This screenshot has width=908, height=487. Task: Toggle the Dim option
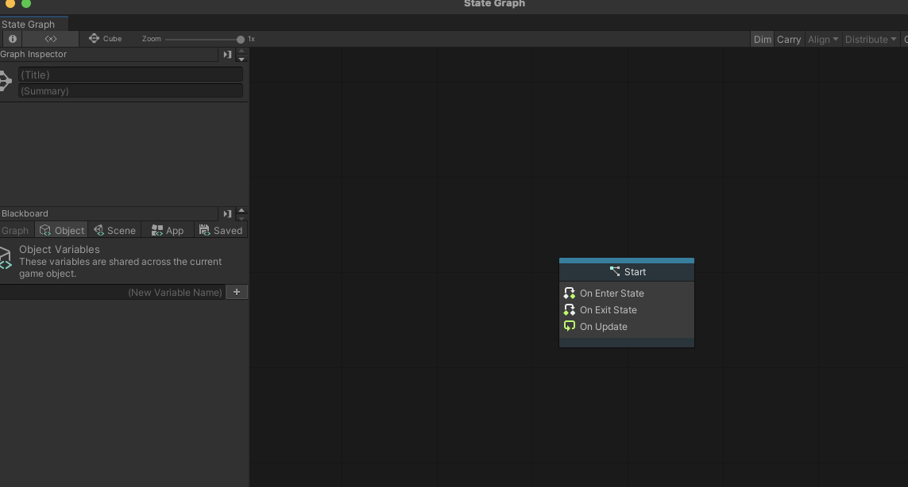(x=762, y=40)
